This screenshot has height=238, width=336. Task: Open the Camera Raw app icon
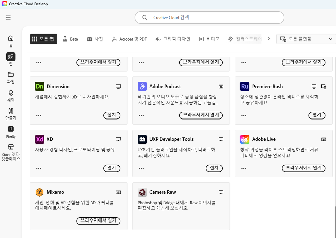pos(142,192)
